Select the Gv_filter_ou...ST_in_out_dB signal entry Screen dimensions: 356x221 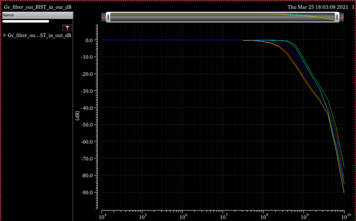(39, 36)
